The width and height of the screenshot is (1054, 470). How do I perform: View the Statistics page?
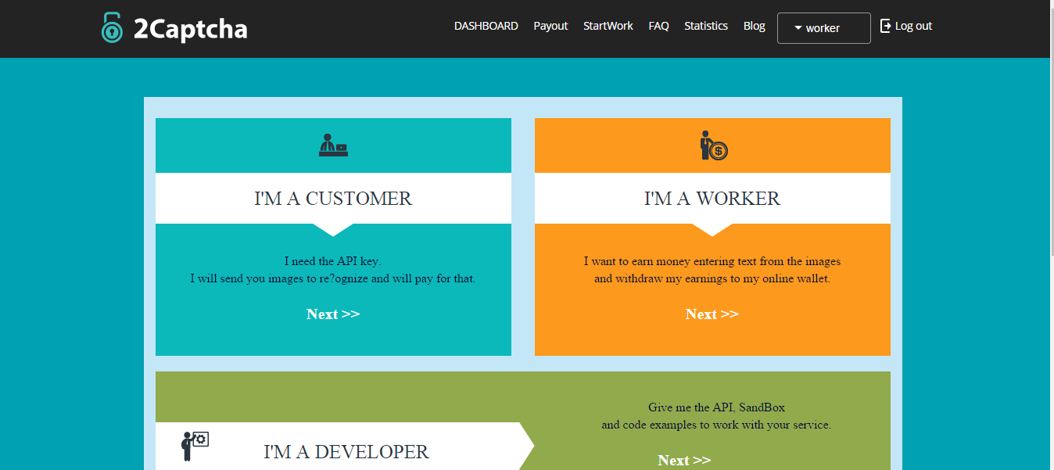[705, 26]
